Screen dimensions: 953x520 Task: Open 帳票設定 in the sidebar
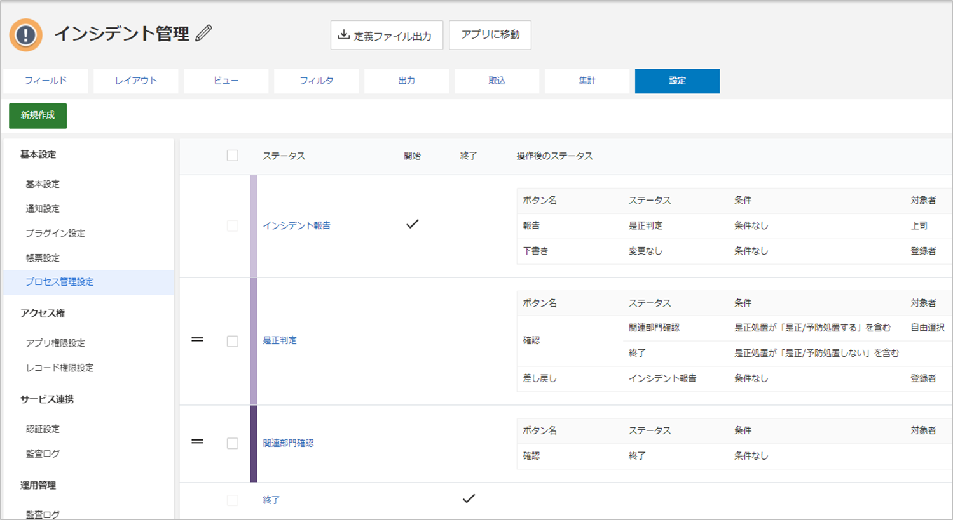(x=43, y=258)
